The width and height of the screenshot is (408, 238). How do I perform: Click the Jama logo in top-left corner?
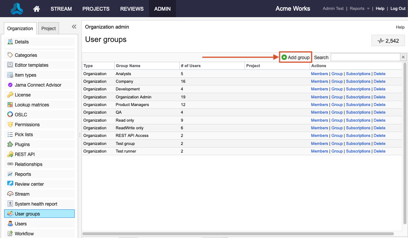pyautogui.click(x=16, y=8)
